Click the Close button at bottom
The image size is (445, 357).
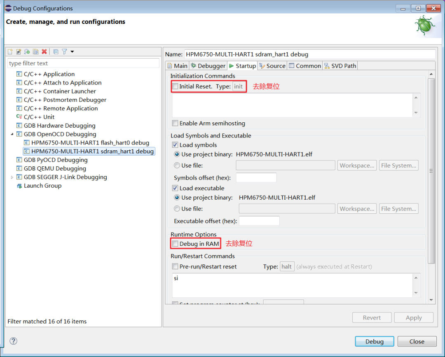tap(417, 341)
